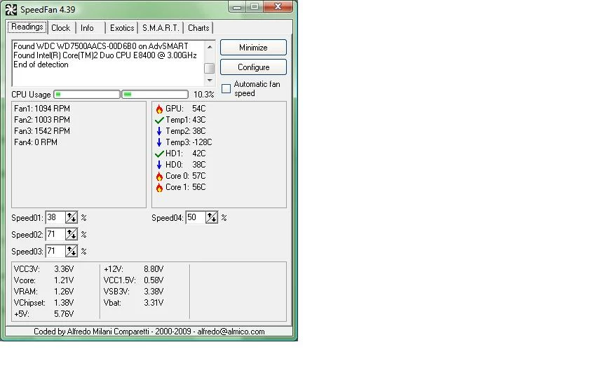
Task: Click the 'Fan3: 1542 RPM' reading
Action: 42,131
